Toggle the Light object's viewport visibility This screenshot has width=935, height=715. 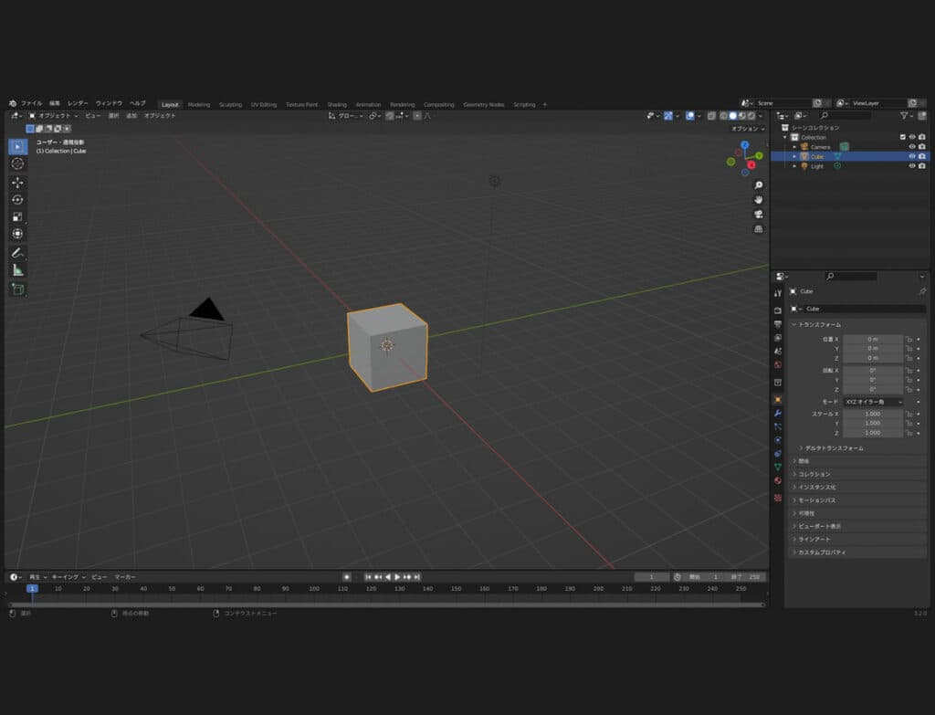[x=911, y=166]
